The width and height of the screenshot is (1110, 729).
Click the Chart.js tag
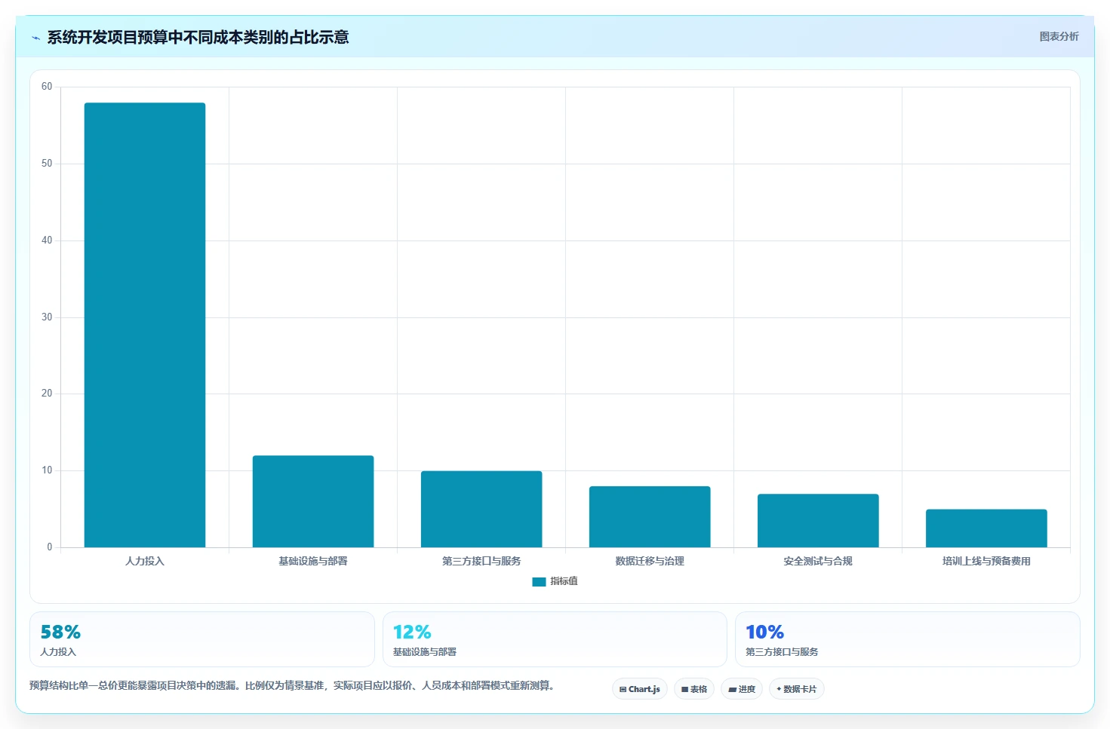640,689
